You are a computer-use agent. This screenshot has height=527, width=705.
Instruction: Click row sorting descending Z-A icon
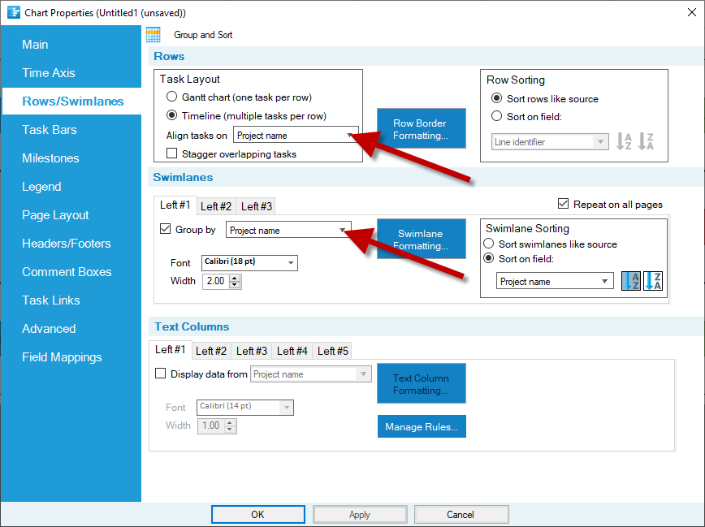point(646,141)
